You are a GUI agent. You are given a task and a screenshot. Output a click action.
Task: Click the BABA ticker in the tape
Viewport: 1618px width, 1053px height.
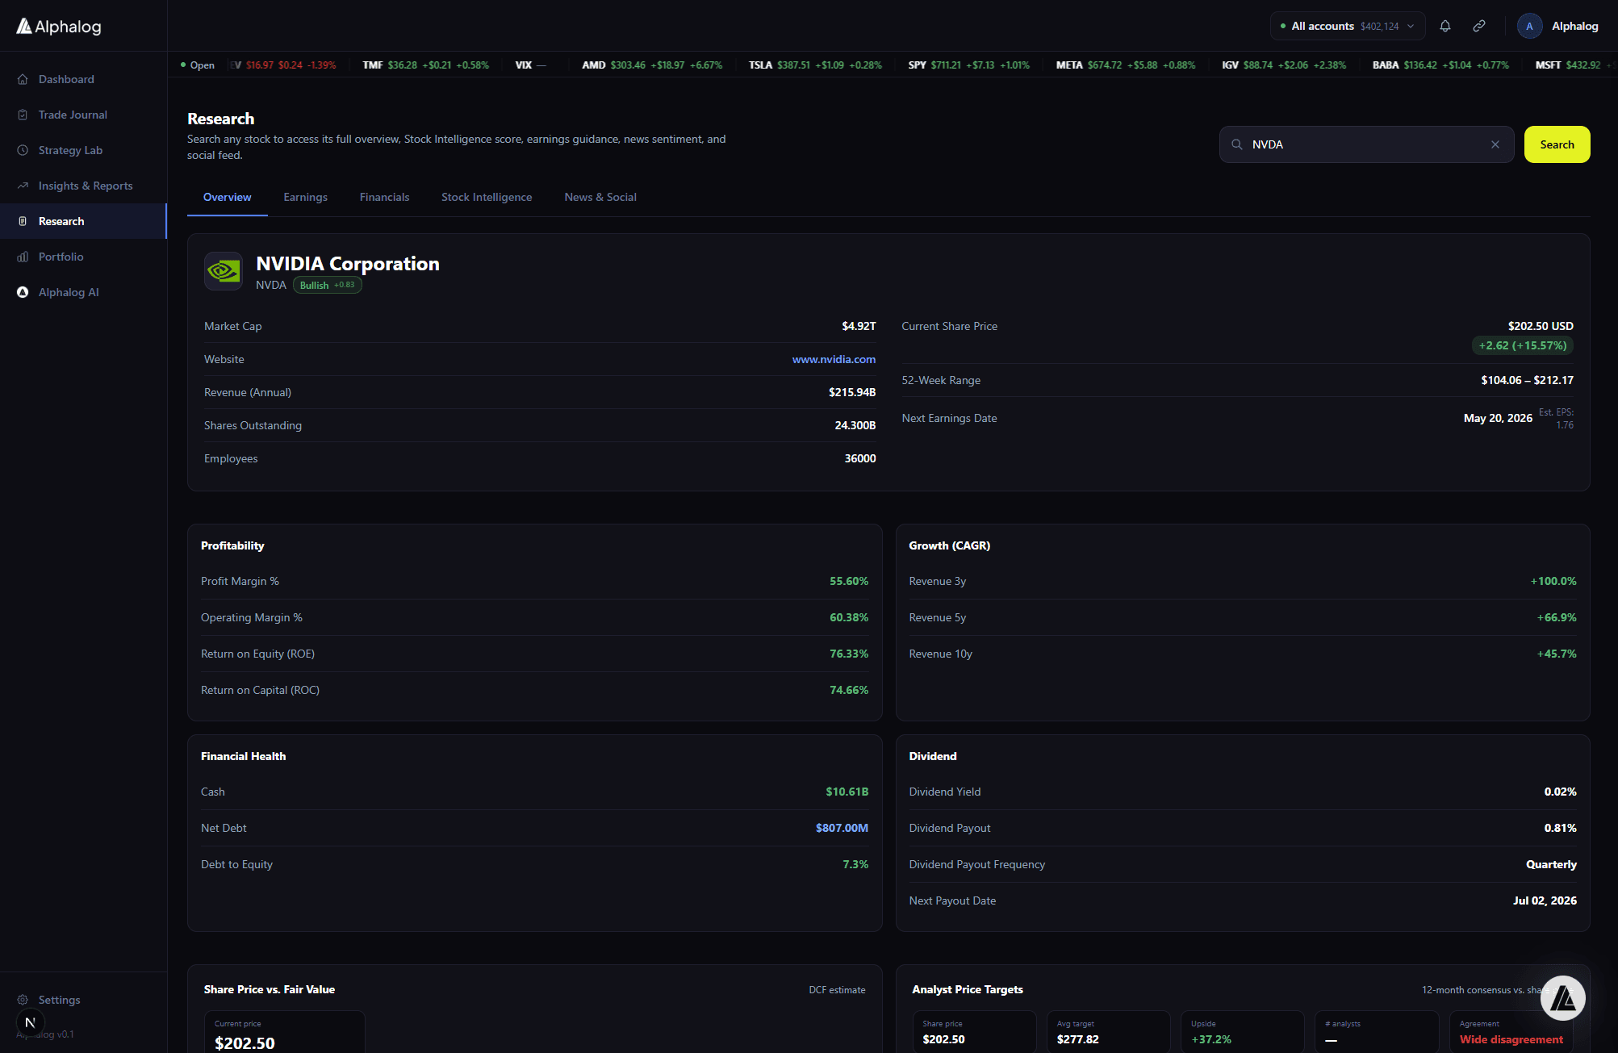(1440, 65)
